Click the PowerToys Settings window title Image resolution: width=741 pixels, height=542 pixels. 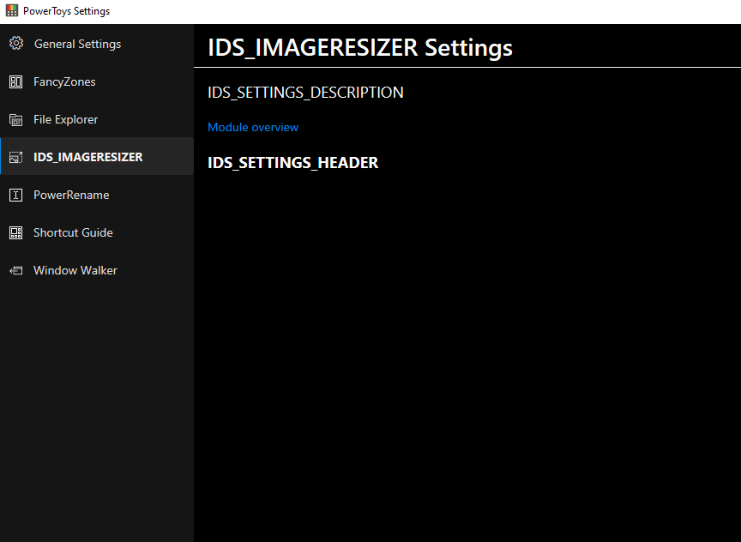[66, 11]
